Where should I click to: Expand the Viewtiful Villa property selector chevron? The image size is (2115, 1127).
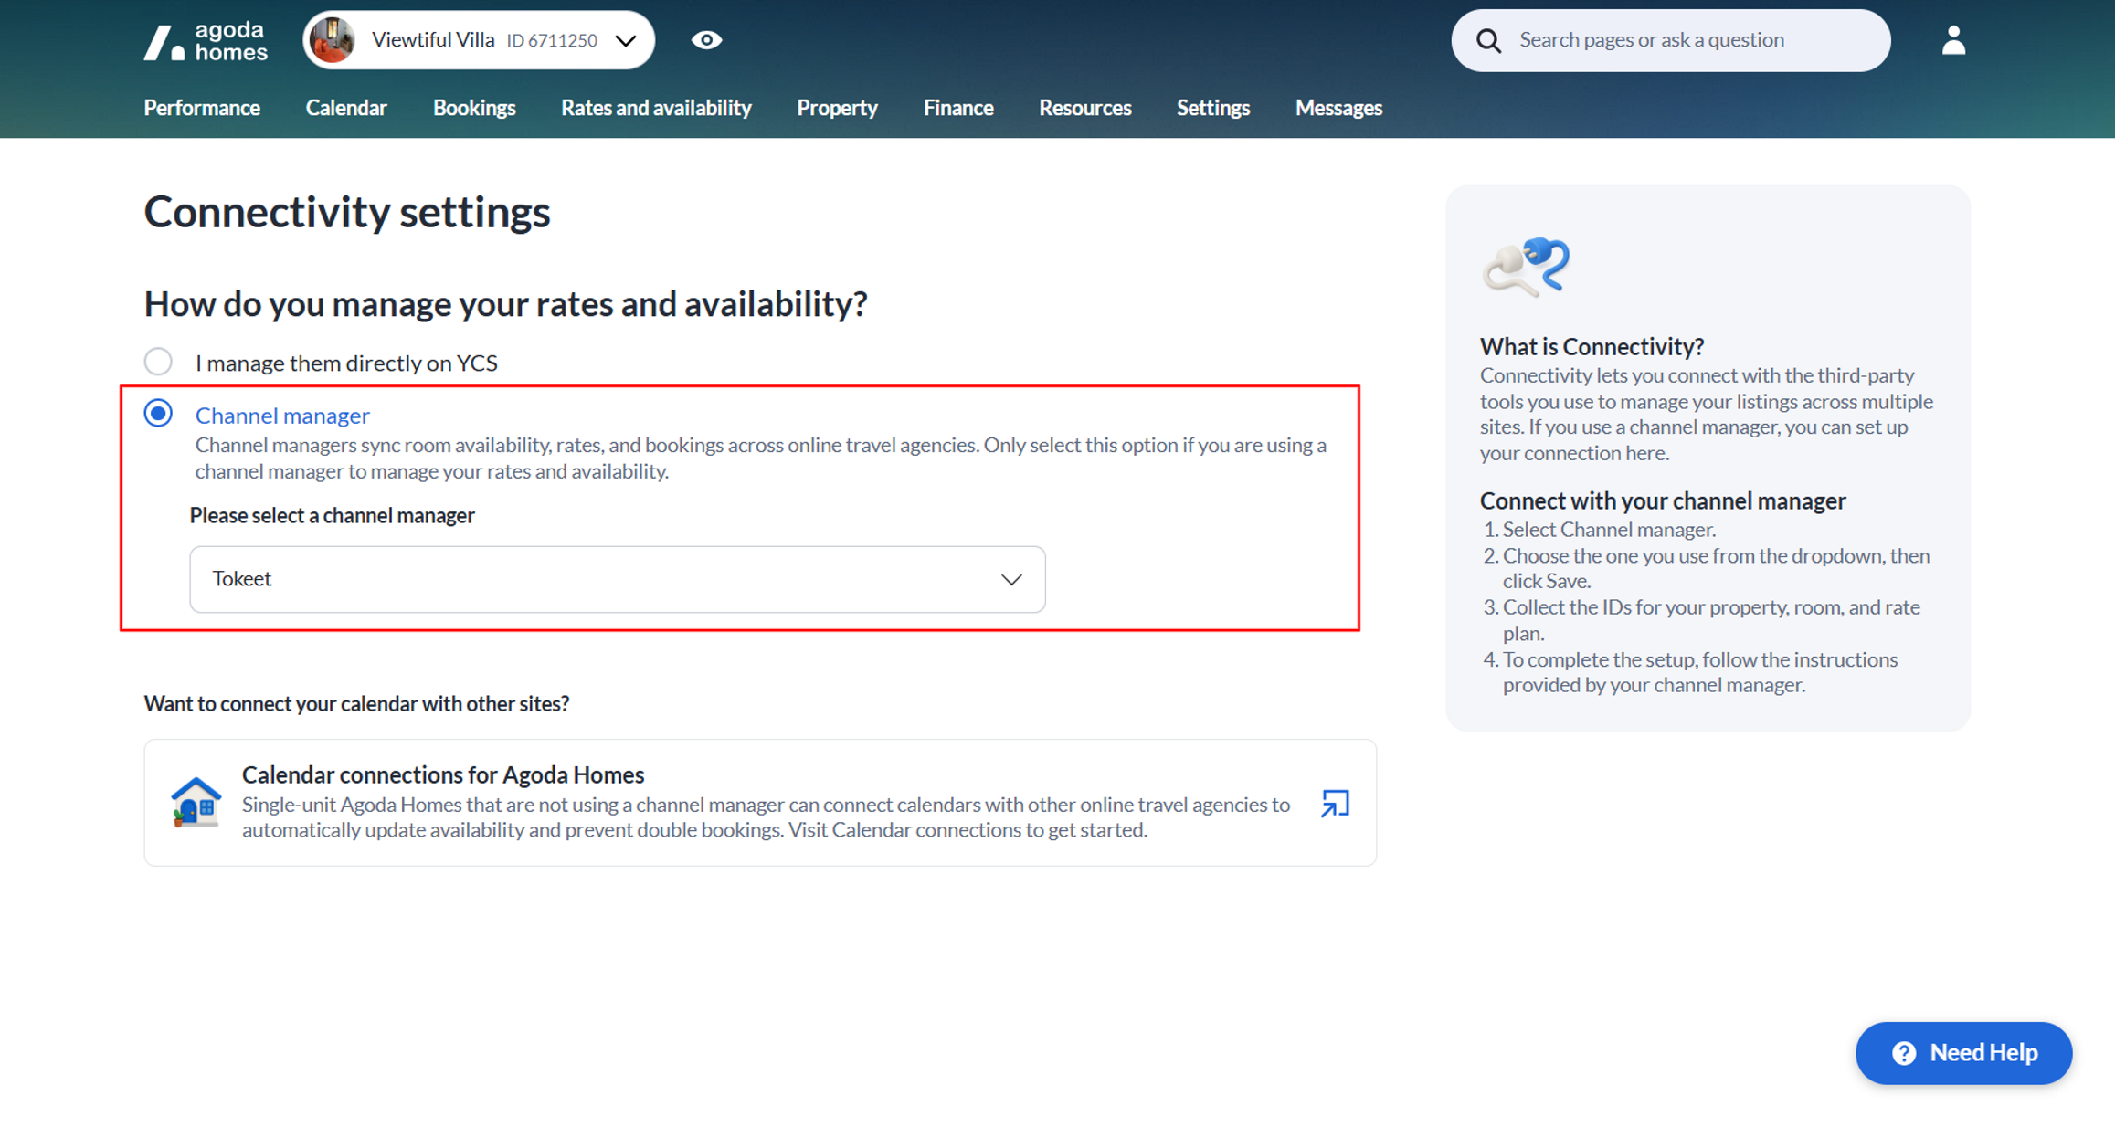pyautogui.click(x=626, y=41)
